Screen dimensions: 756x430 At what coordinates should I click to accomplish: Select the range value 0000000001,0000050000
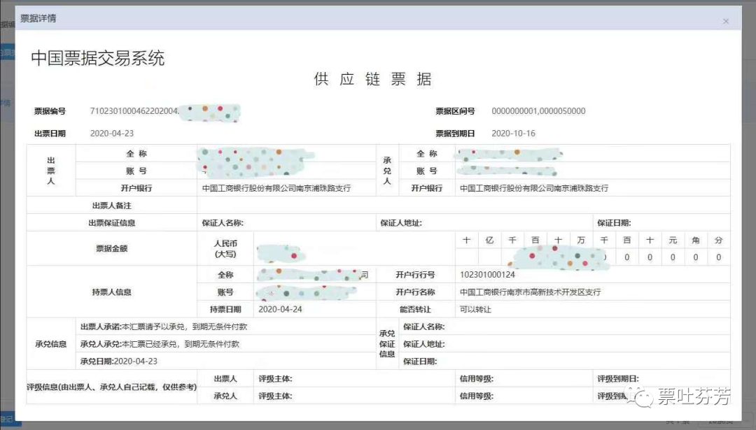coord(538,111)
